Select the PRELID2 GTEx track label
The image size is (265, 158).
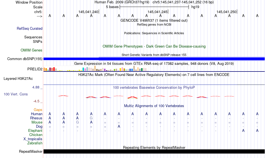35,69
